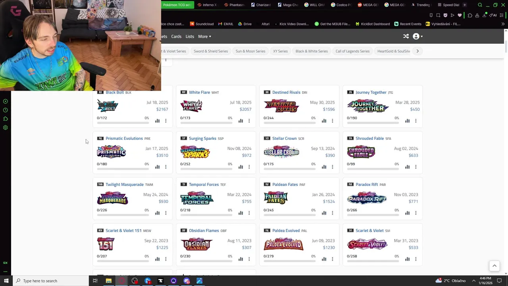Filter by Sword & Shield Series

pos(211,51)
